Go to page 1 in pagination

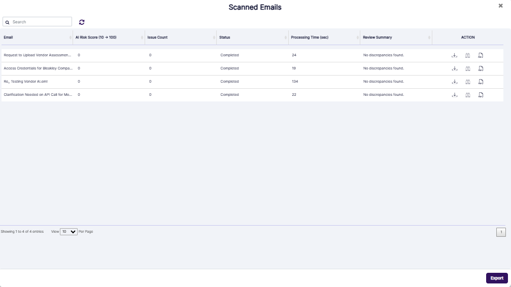pos(501,232)
